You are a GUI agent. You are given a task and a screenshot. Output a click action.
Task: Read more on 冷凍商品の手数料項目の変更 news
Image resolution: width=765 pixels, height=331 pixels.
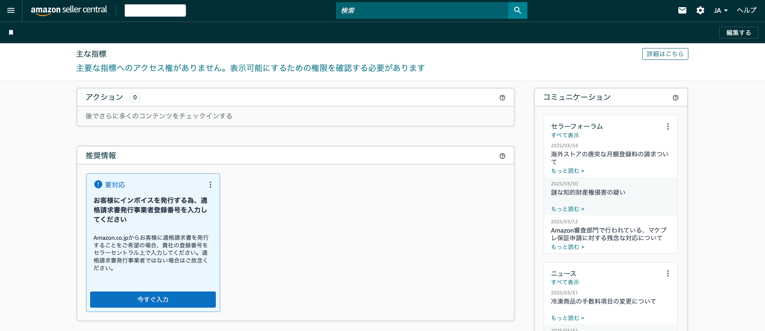coord(567,318)
